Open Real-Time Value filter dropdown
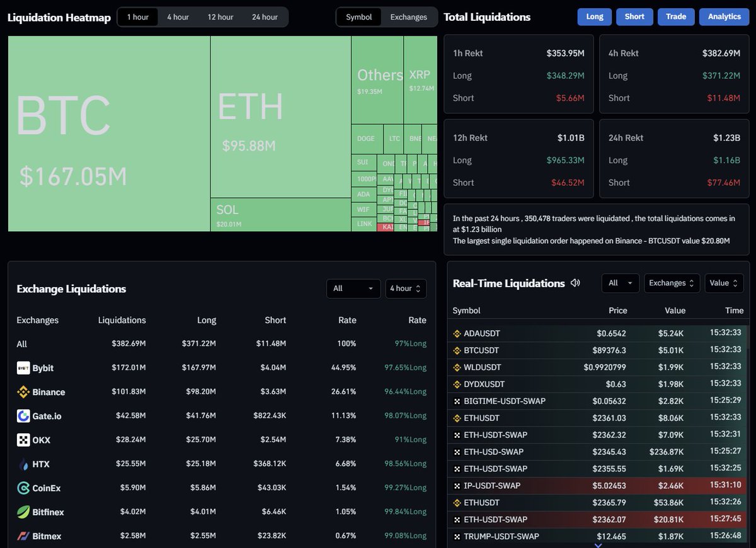The width and height of the screenshot is (756, 548). [724, 283]
